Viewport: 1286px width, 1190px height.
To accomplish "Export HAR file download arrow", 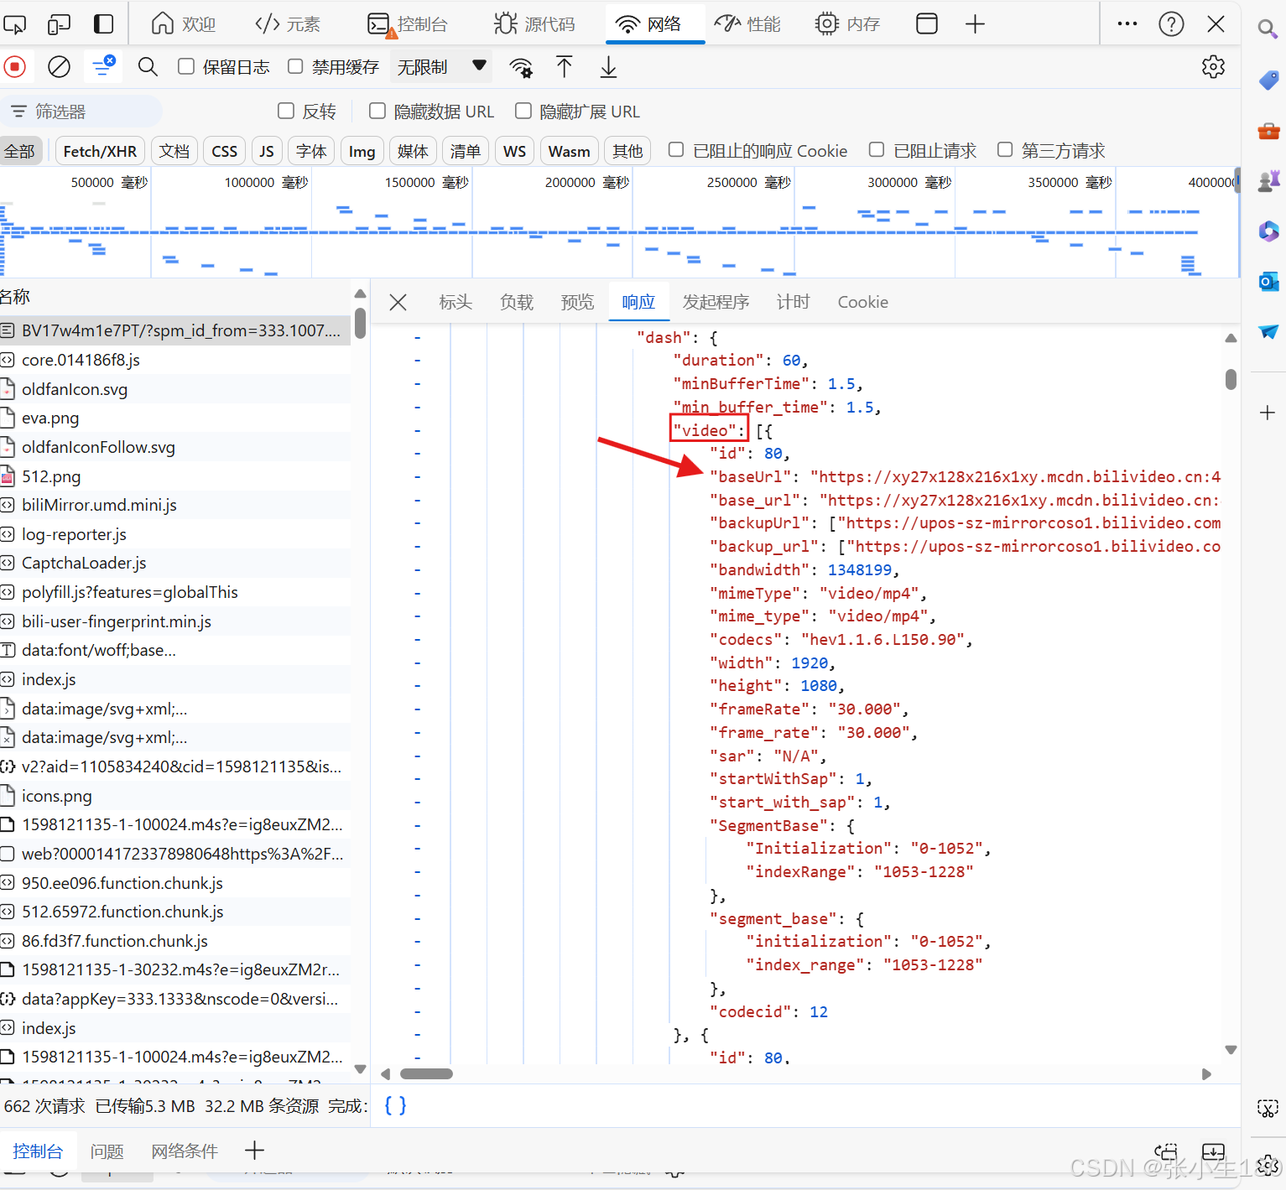I will 609,66.
